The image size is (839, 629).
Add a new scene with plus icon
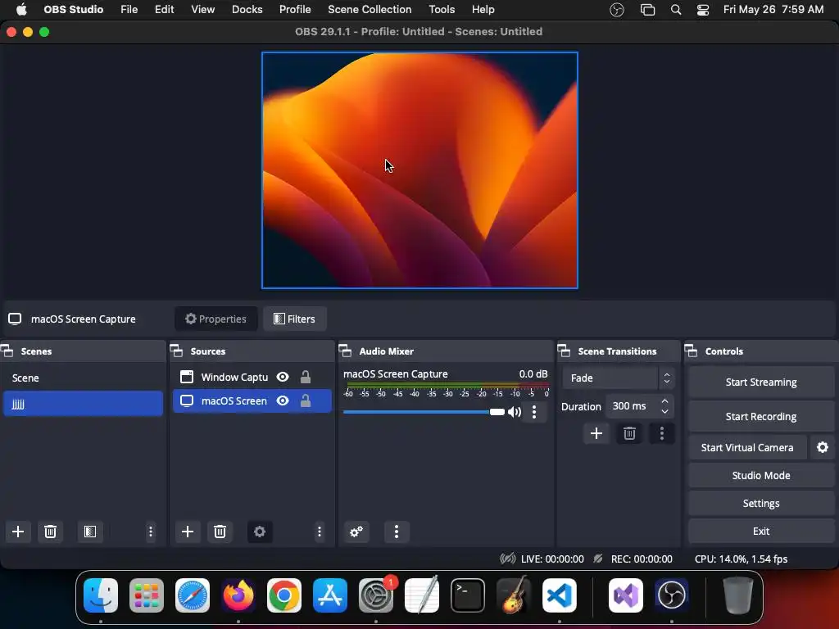click(18, 532)
